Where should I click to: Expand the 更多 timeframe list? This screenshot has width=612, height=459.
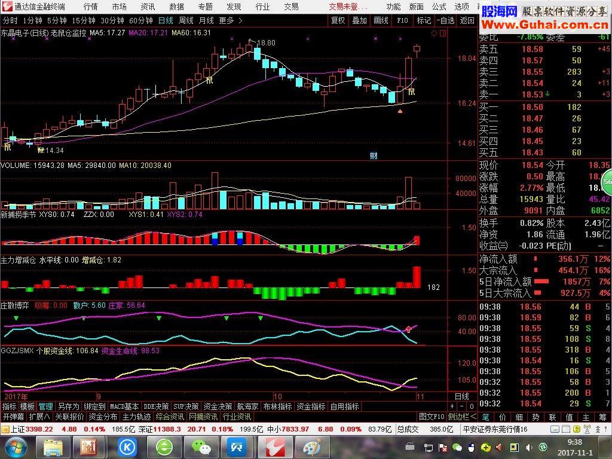[x=230, y=20]
